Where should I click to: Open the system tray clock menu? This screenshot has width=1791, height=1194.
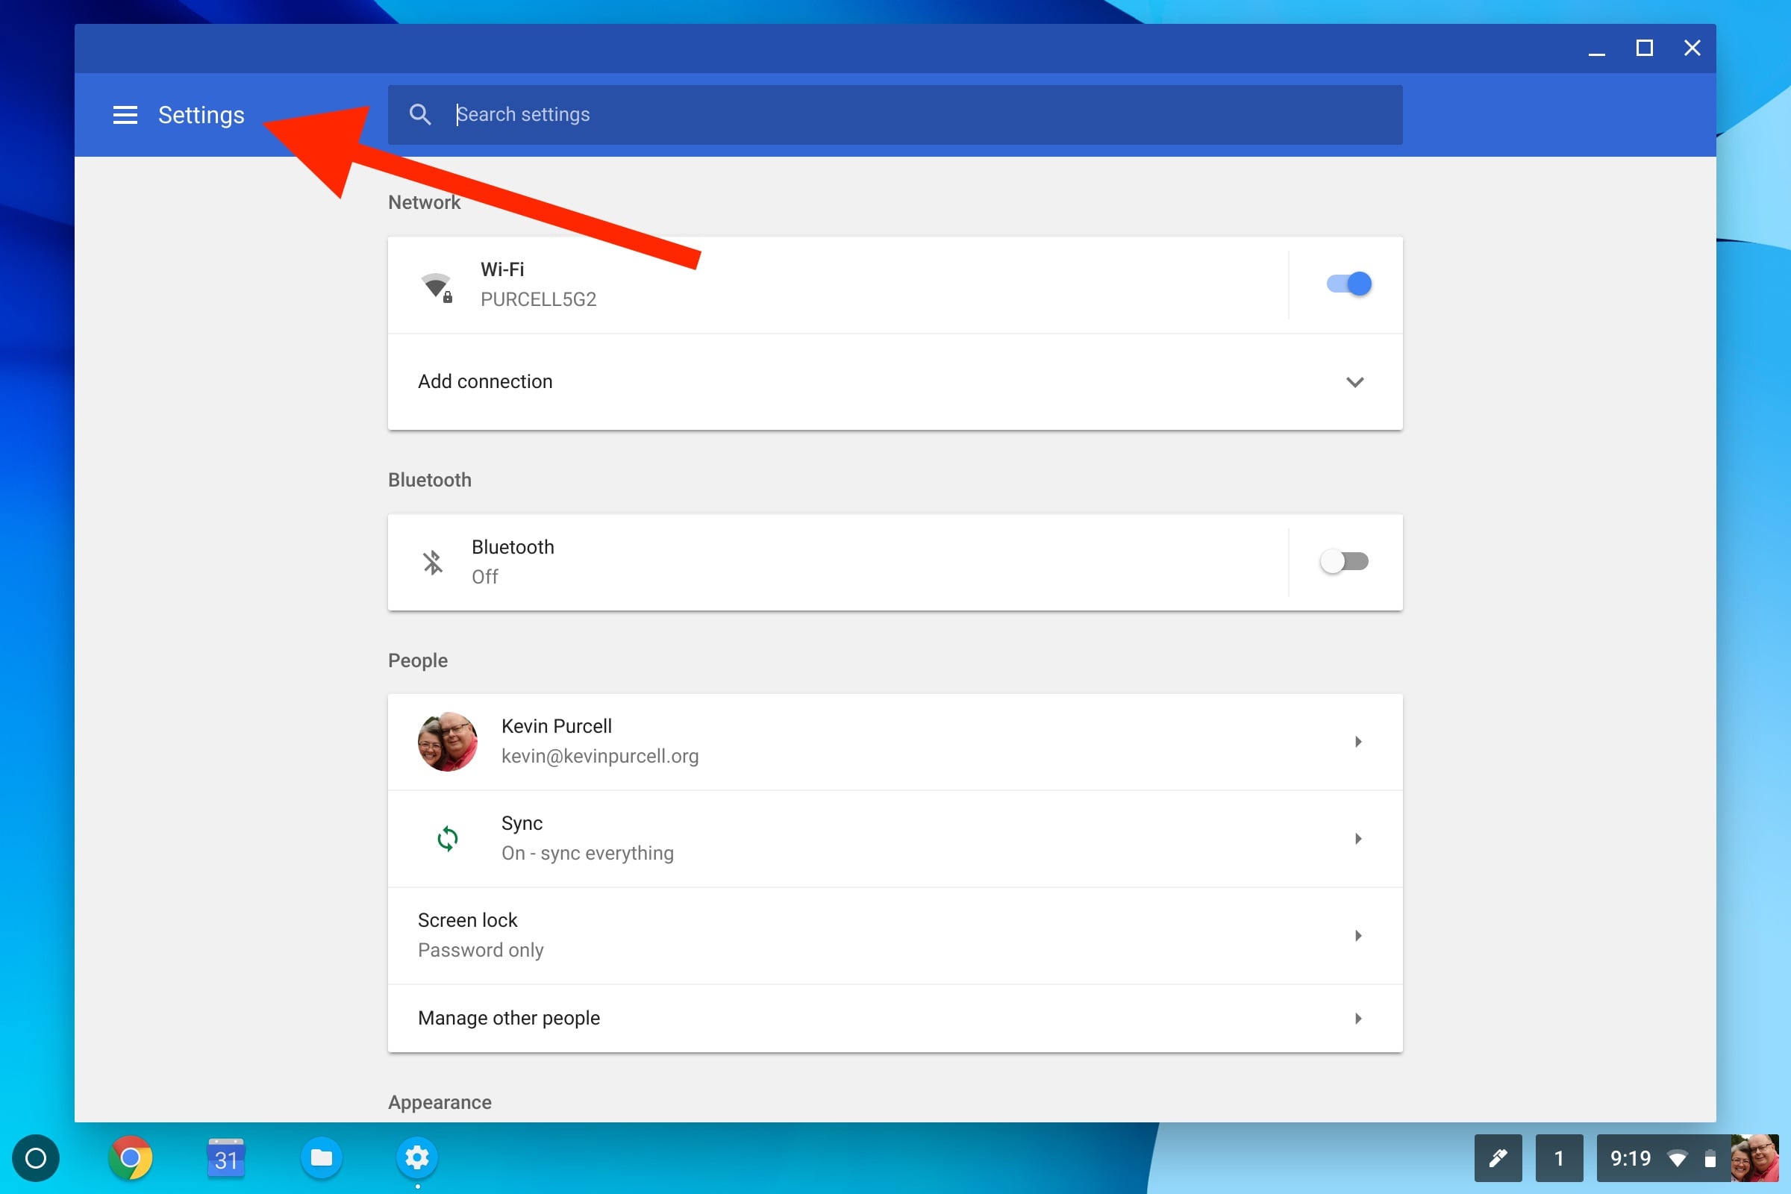click(x=1630, y=1158)
